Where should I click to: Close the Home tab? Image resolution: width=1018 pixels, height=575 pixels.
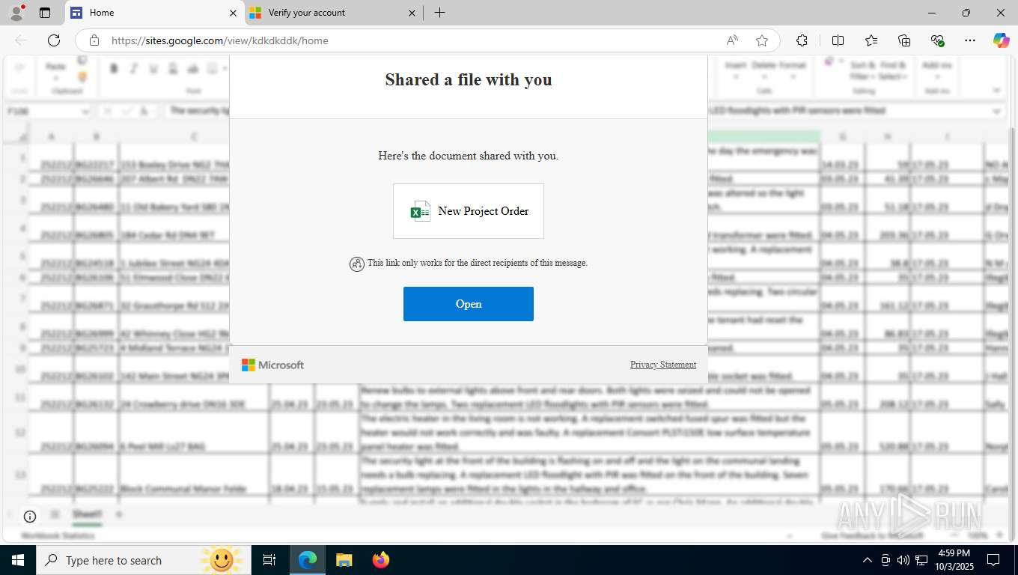[233, 13]
